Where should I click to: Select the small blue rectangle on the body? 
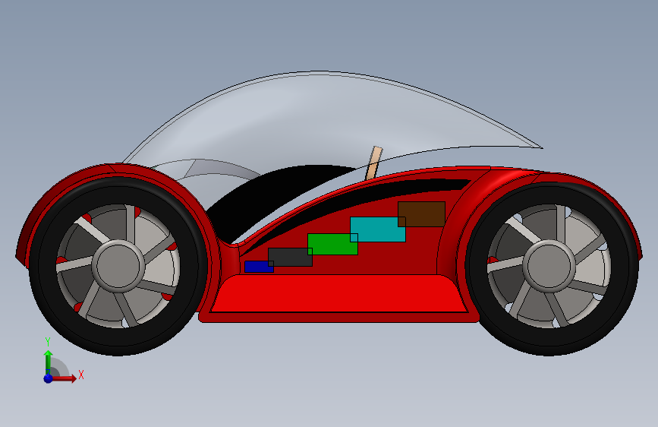258,267
